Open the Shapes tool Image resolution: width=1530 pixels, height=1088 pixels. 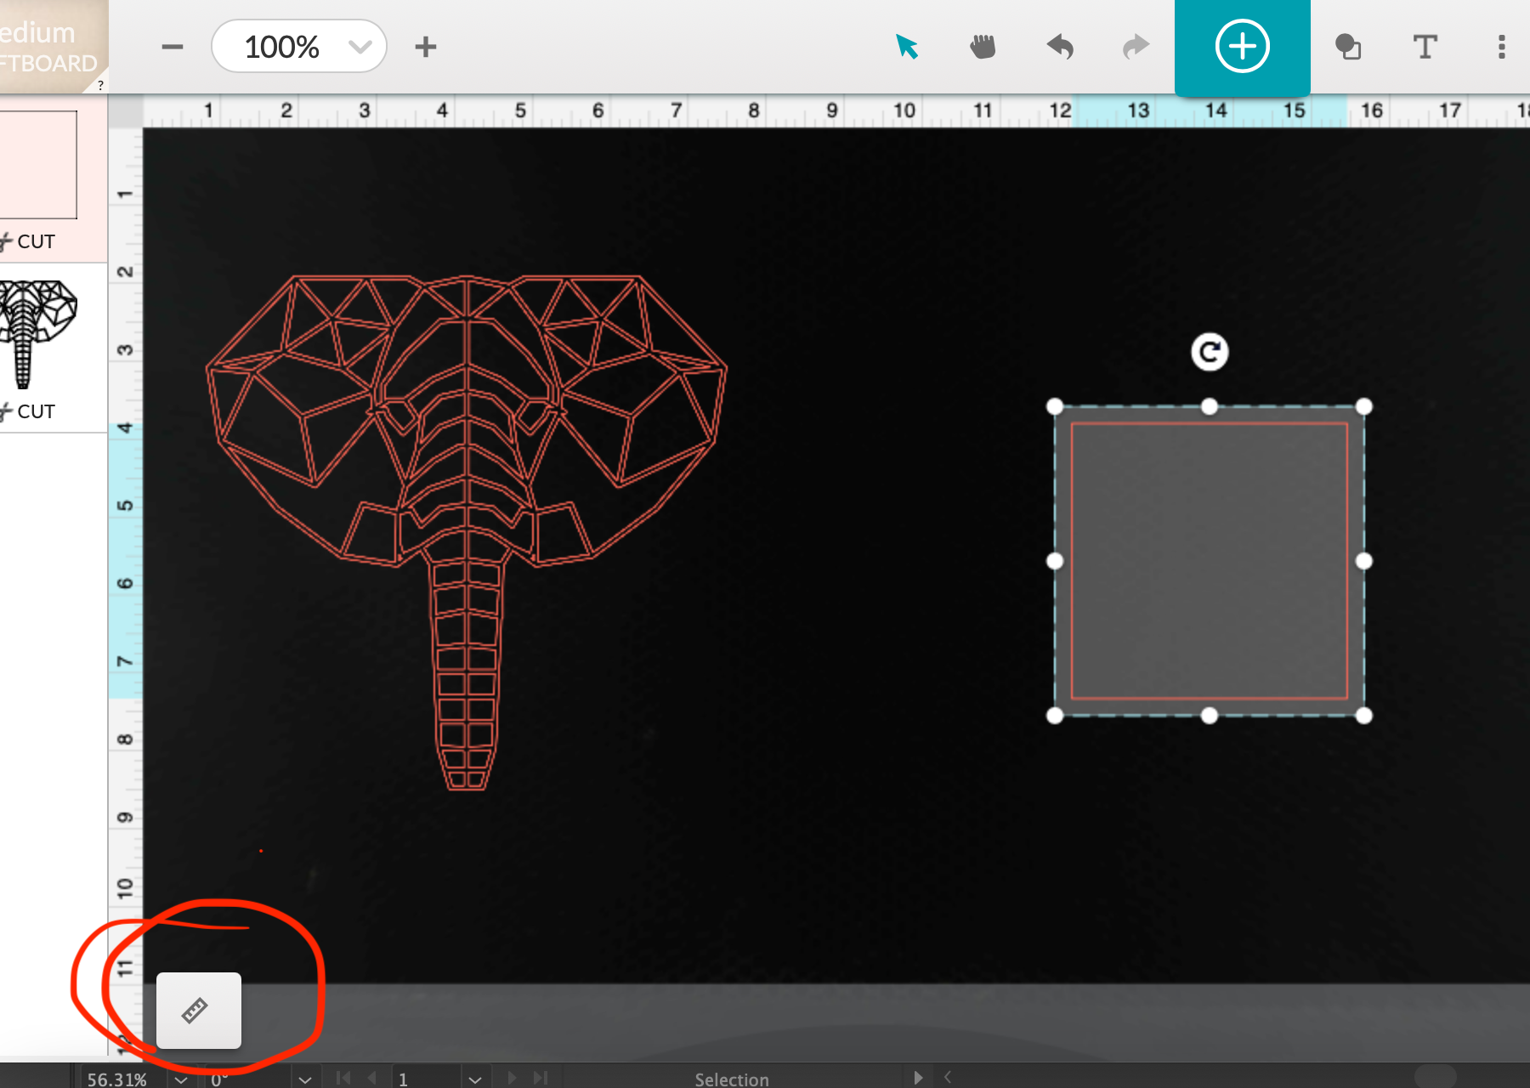(x=1349, y=48)
